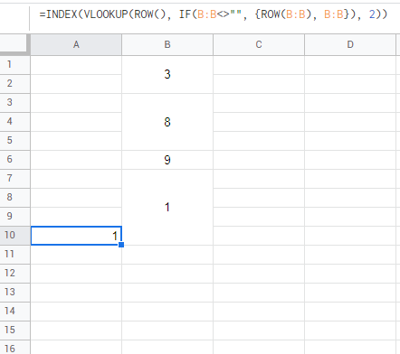400x354 pixels.
Task: Select row 4 header
Action: coord(14,121)
